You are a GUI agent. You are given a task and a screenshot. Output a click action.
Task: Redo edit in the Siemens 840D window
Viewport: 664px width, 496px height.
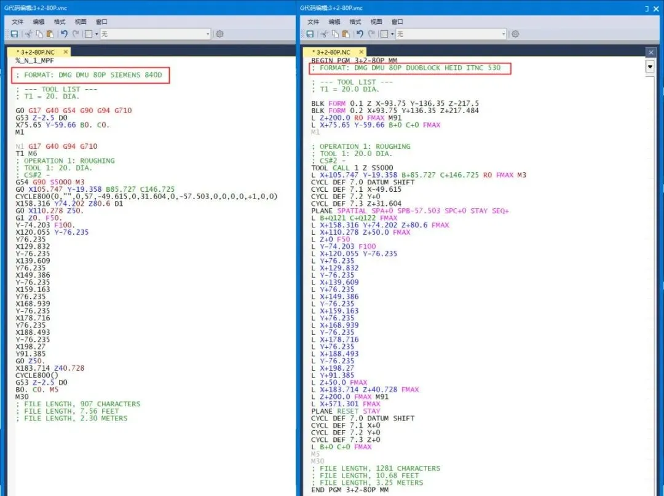[x=76, y=34]
